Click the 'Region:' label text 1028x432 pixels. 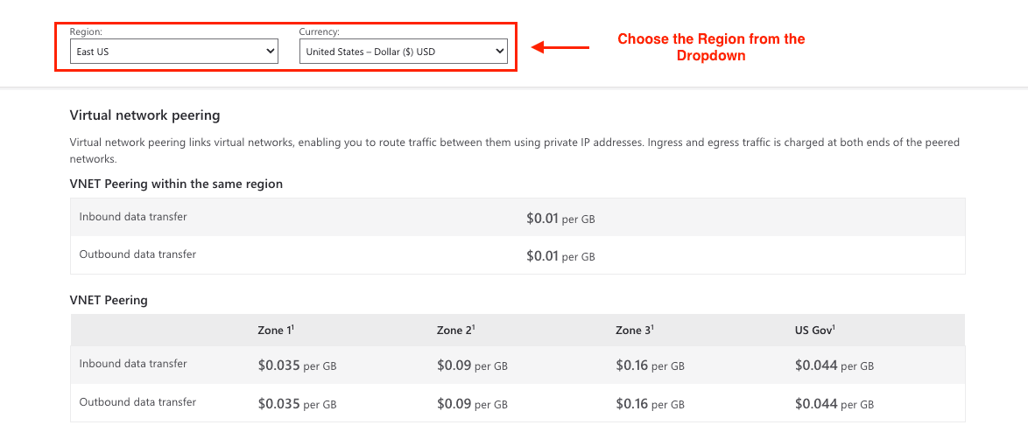click(86, 31)
